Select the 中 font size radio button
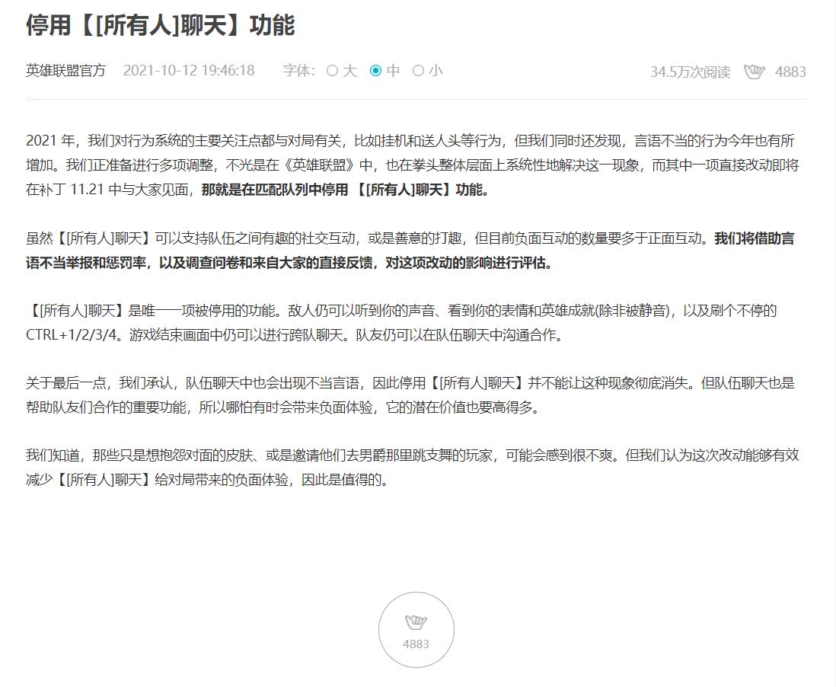 (x=376, y=70)
